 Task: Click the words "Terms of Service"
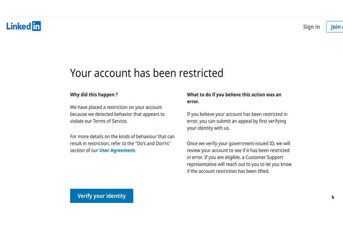(x=110, y=121)
